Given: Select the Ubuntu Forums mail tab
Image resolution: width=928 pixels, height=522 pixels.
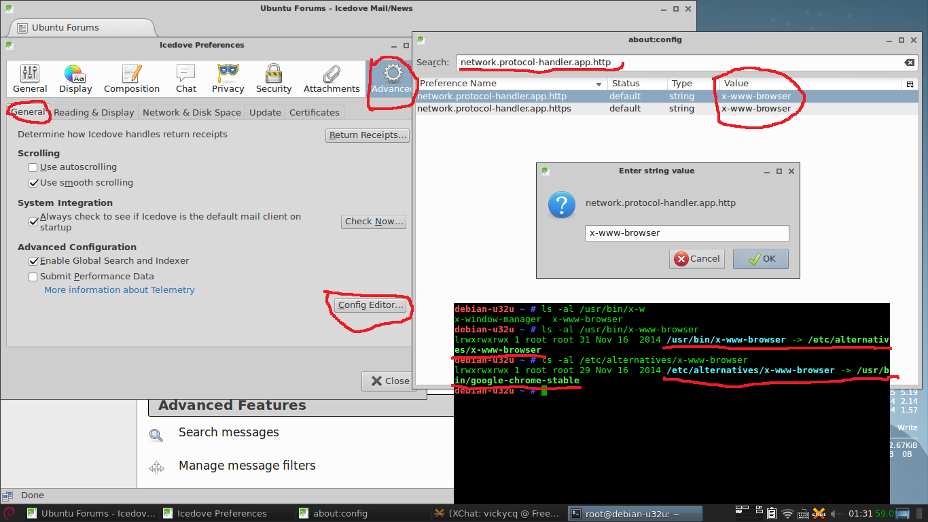Looking at the screenshot, I should [x=82, y=27].
